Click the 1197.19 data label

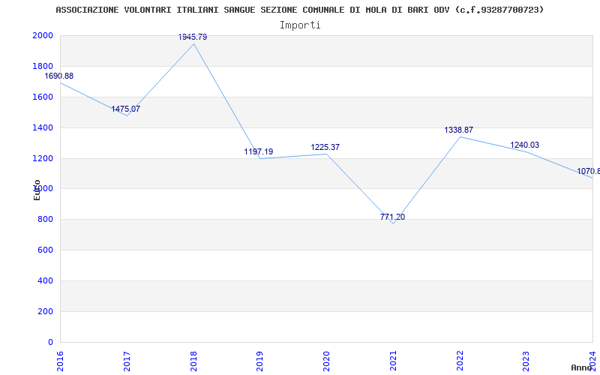pos(259,152)
